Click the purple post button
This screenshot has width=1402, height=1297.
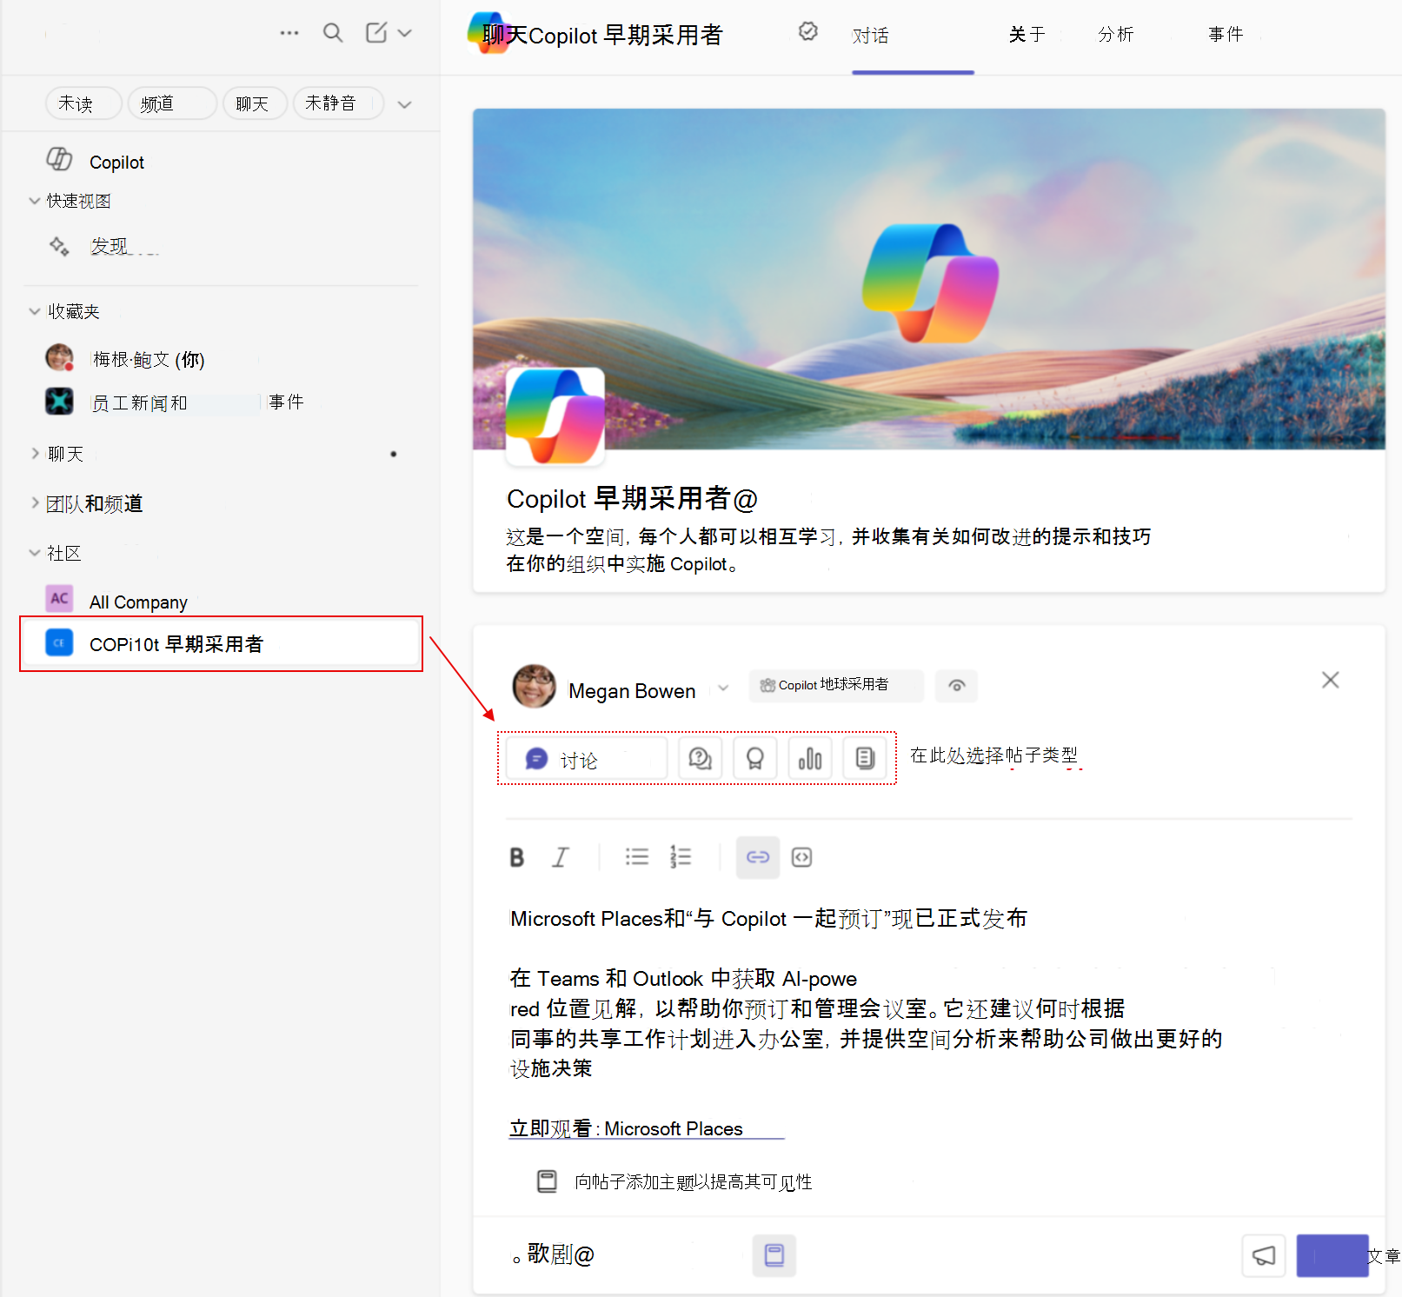click(x=1332, y=1255)
